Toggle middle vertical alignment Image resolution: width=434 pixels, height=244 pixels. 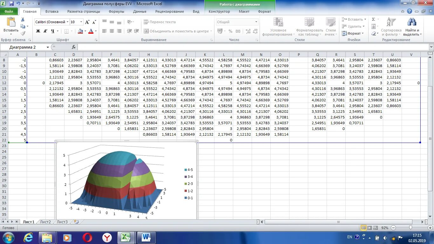pos(112,22)
